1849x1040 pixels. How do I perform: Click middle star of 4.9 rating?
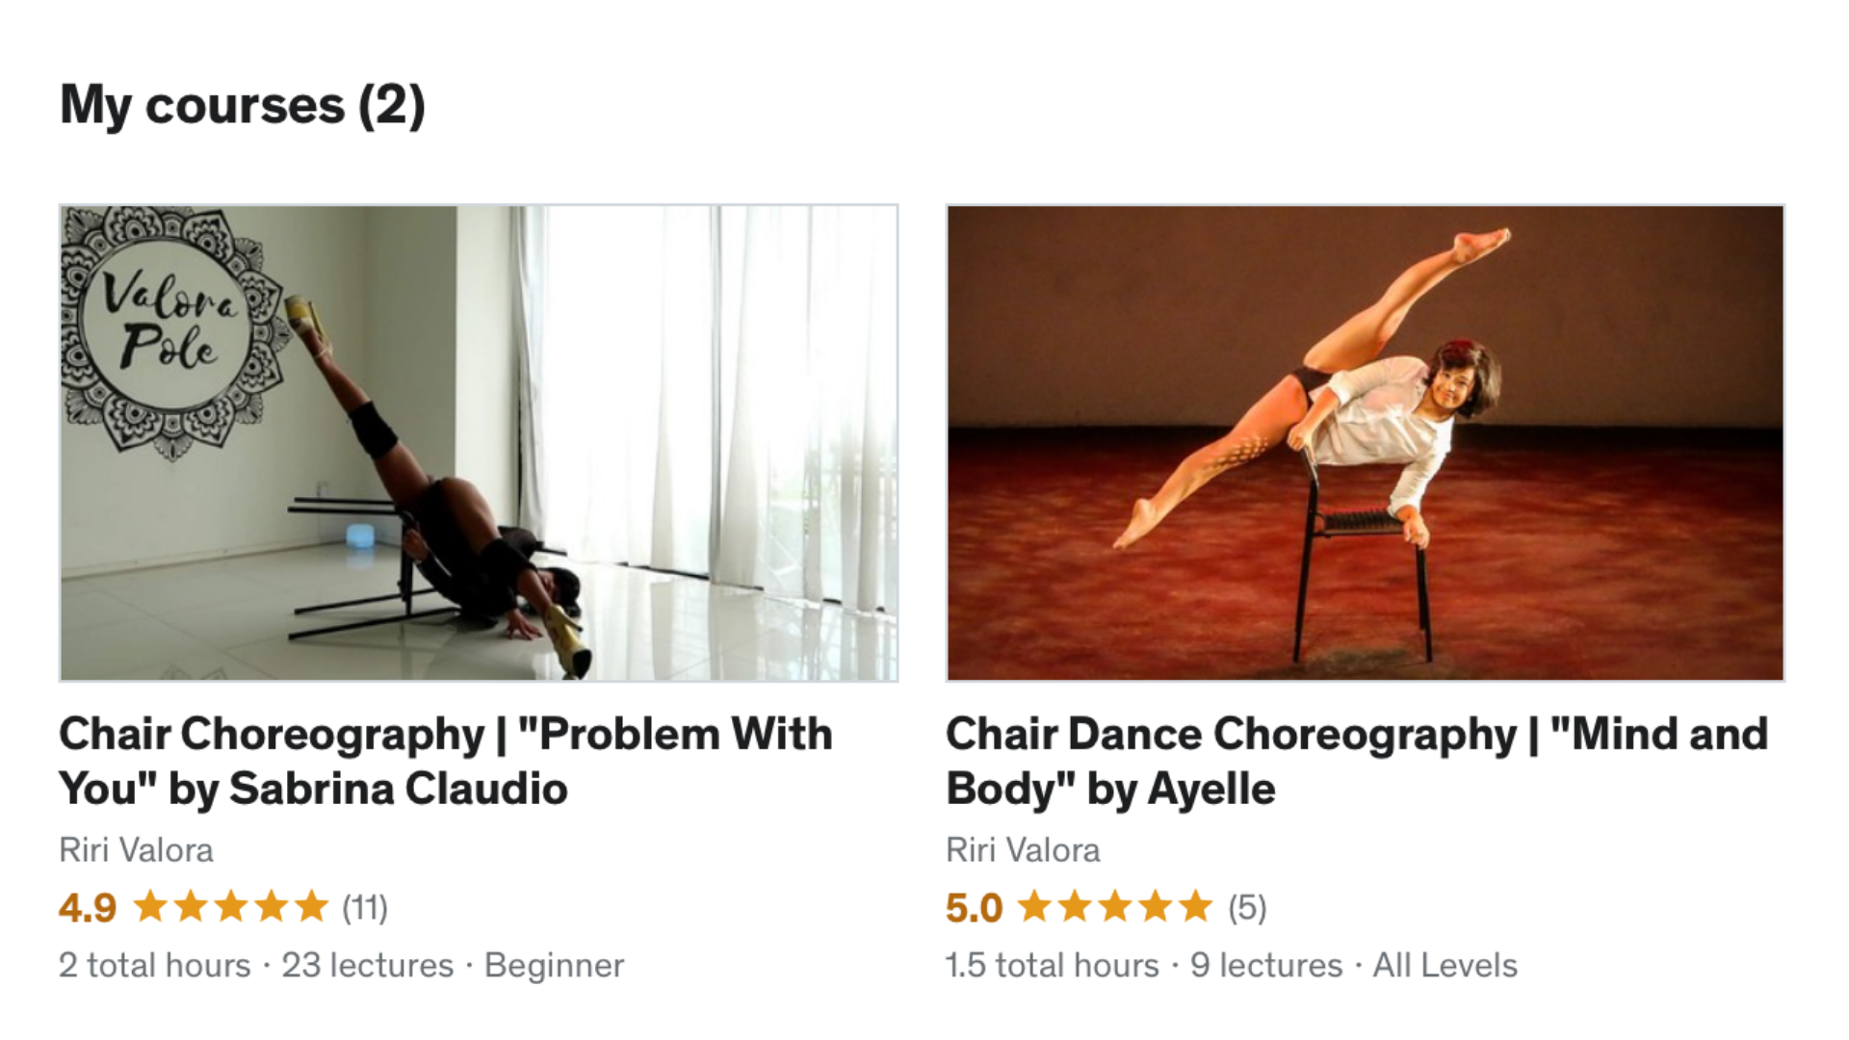pyautogui.click(x=231, y=906)
